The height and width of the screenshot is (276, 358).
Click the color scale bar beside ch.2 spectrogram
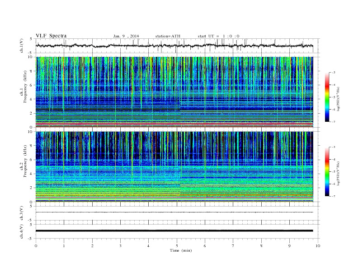[x=327, y=171]
